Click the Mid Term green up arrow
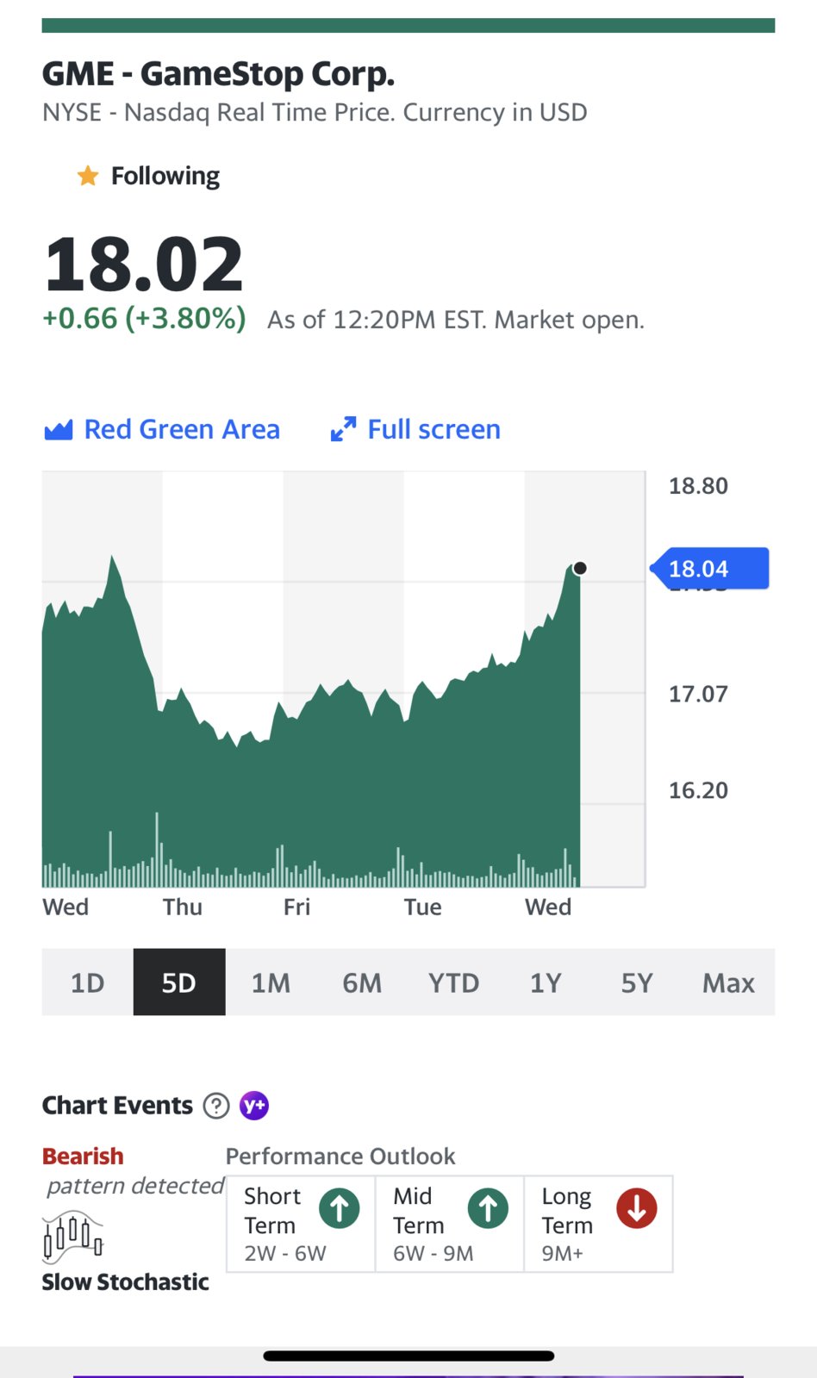This screenshot has width=817, height=1378. tap(489, 1208)
